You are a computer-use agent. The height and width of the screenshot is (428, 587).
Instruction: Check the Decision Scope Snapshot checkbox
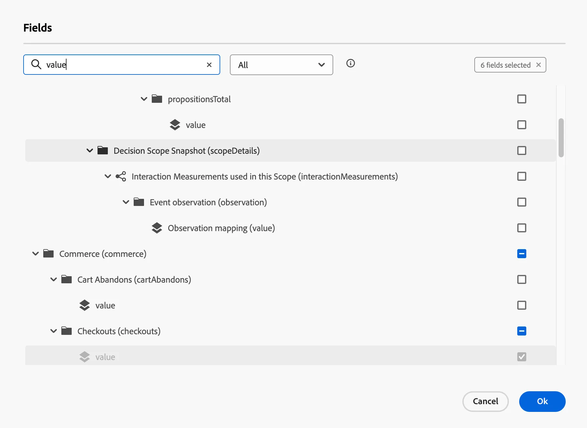tap(522, 151)
